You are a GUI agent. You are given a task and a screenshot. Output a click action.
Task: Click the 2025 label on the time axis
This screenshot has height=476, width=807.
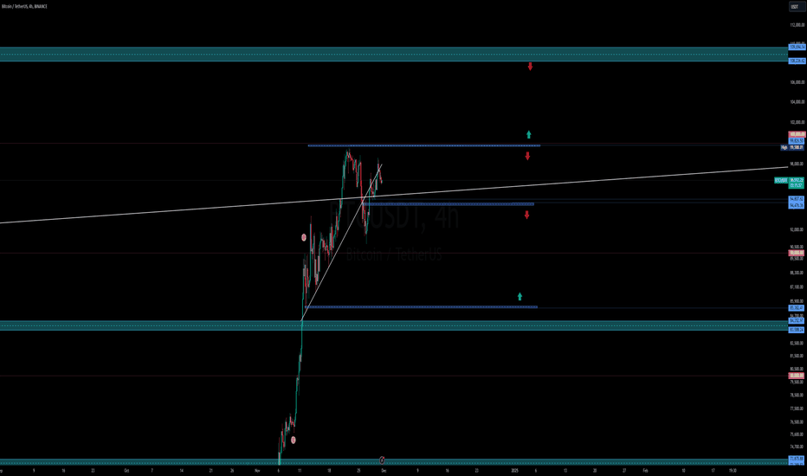point(514,470)
